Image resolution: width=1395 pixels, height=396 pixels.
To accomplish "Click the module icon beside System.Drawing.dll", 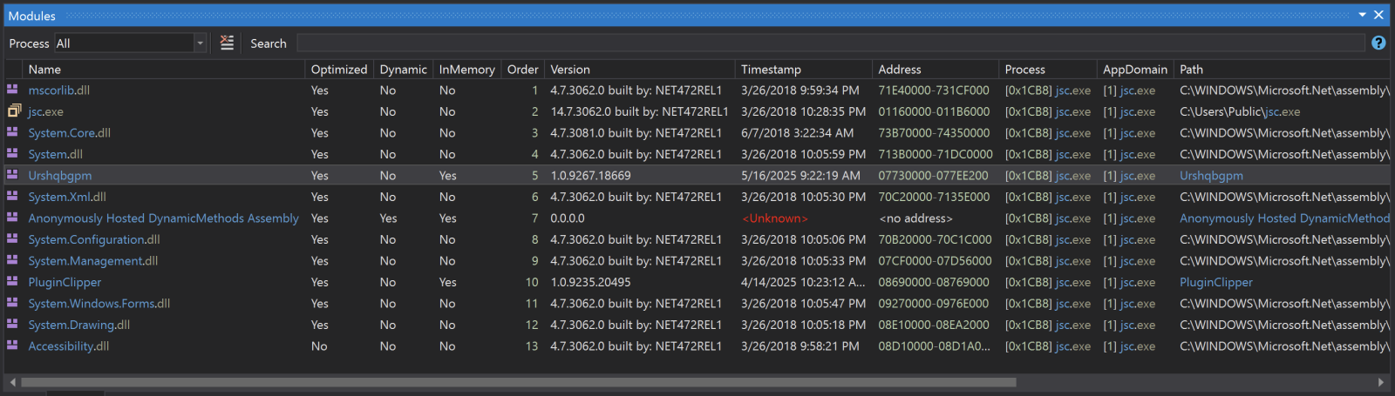I will pyautogui.click(x=13, y=325).
